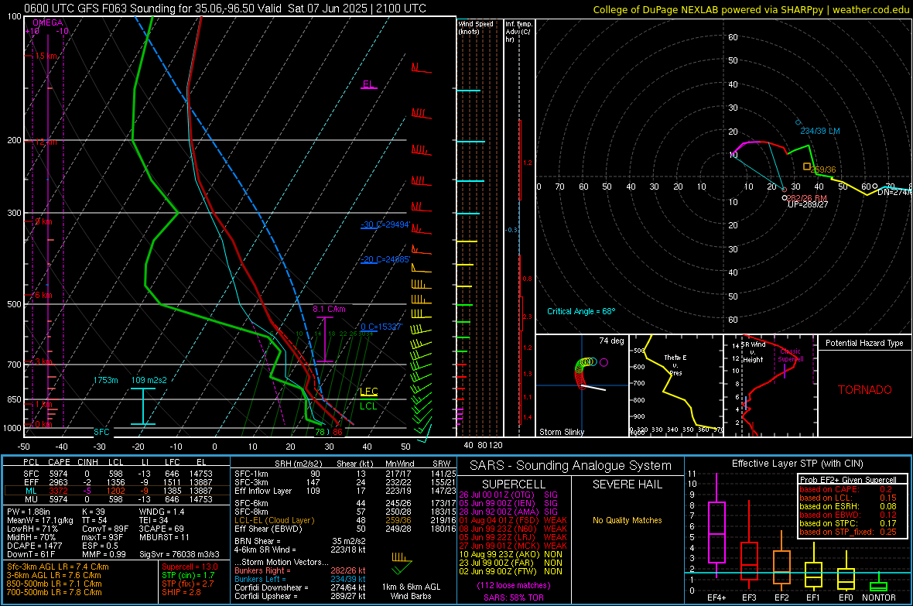Click the "DCAPE = 1477" value

(34, 546)
